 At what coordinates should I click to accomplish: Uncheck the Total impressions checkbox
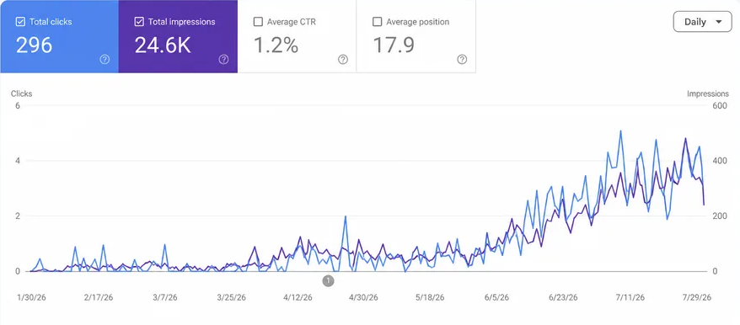point(139,22)
